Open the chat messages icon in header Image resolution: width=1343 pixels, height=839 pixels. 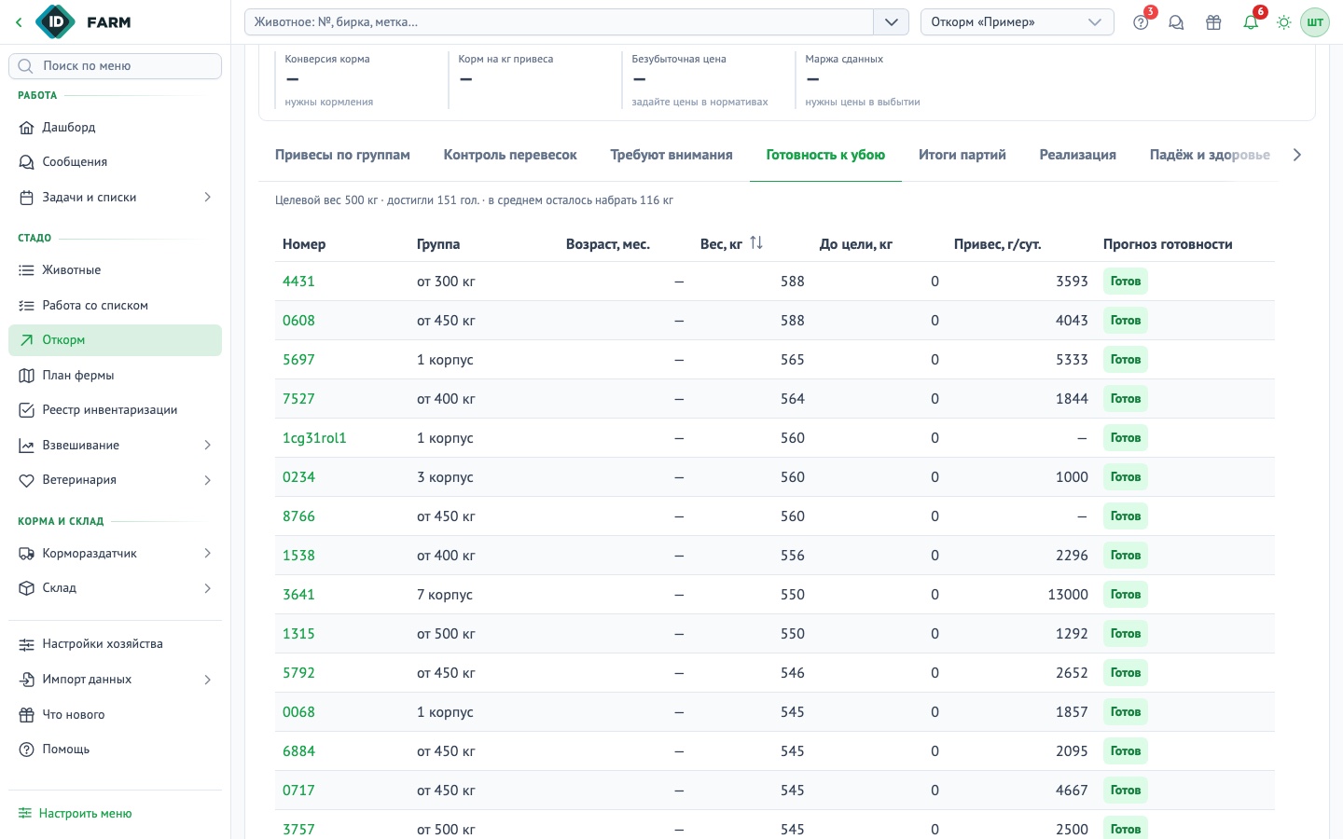tap(1176, 22)
